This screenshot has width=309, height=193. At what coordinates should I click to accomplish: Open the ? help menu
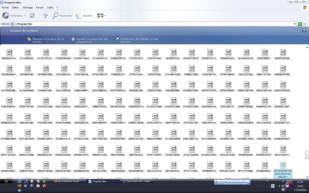click(x=57, y=8)
